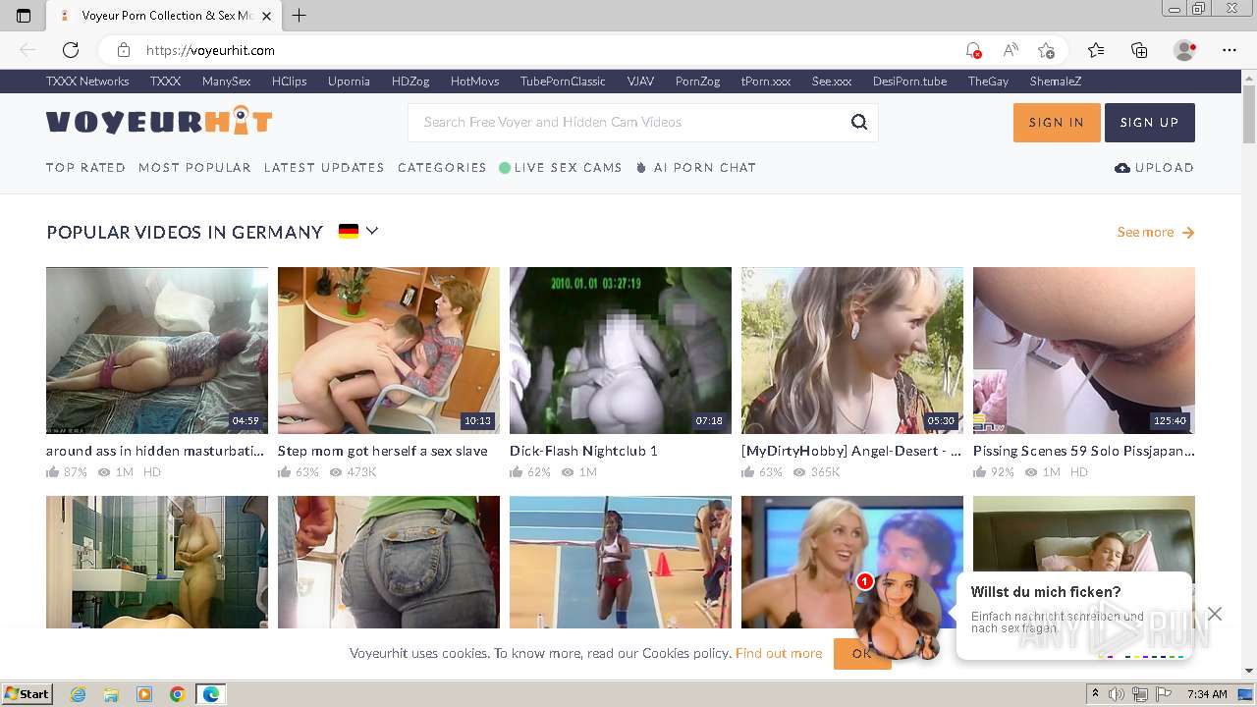The image size is (1257, 707).
Task: Add this page to favorites
Action: click(x=1047, y=50)
